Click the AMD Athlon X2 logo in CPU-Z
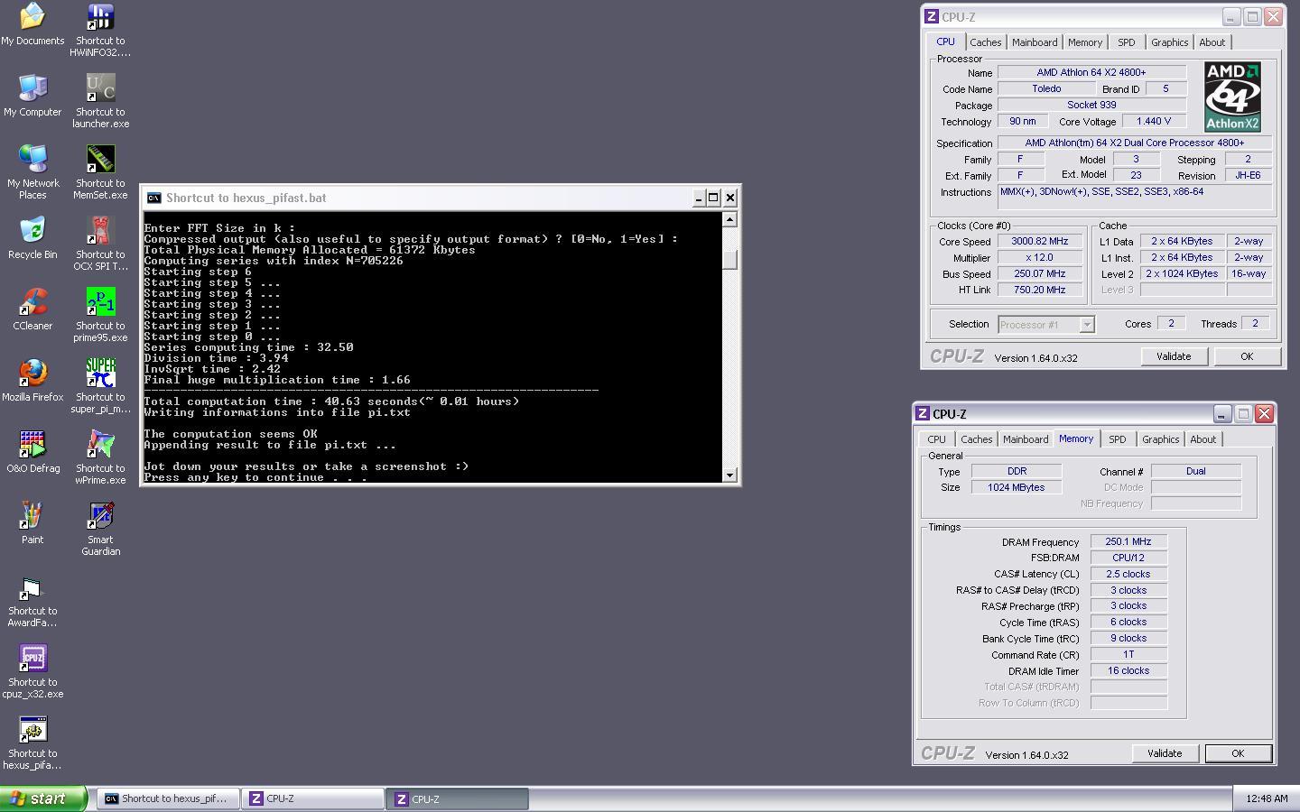1300x812 pixels. (x=1232, y=97)
